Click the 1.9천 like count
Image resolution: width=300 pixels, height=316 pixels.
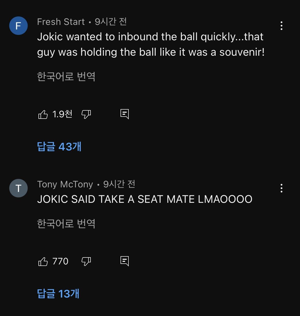click(x=62, y=114)
